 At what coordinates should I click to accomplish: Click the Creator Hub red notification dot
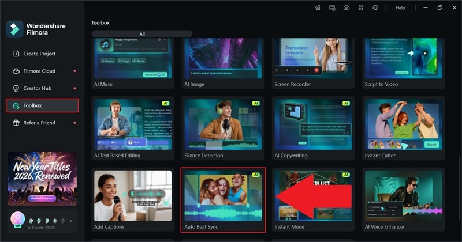click(75, 88)
